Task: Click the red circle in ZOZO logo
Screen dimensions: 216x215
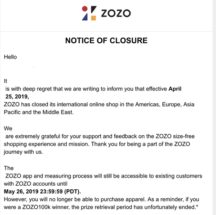Action: (85, 9)
